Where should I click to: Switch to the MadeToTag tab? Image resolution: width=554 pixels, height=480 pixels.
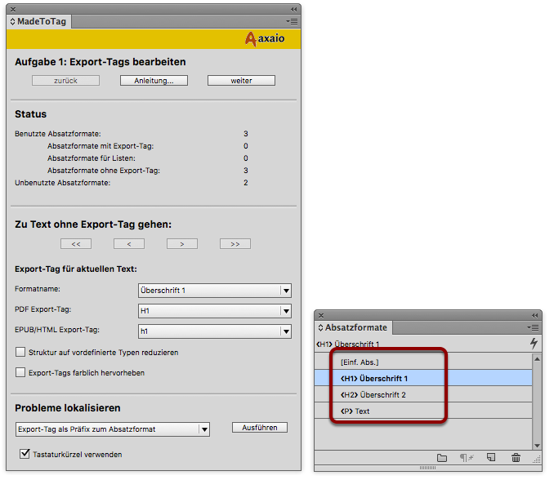point(38,21)
